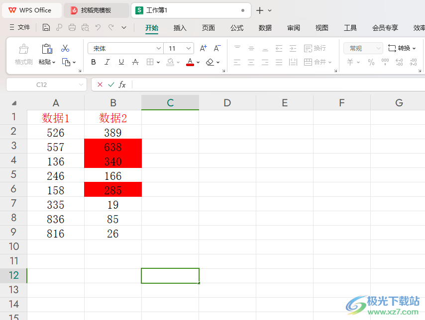The image size is (425, 320).
Task: Click the Redo arrow icon
Action: click(111, 27)
